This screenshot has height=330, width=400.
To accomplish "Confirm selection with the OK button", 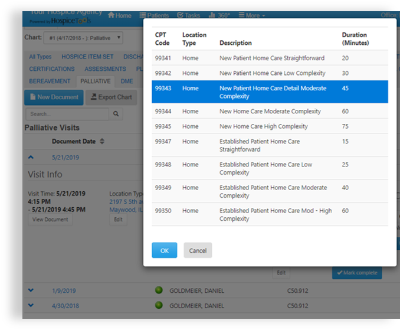I will coord(164,250).
